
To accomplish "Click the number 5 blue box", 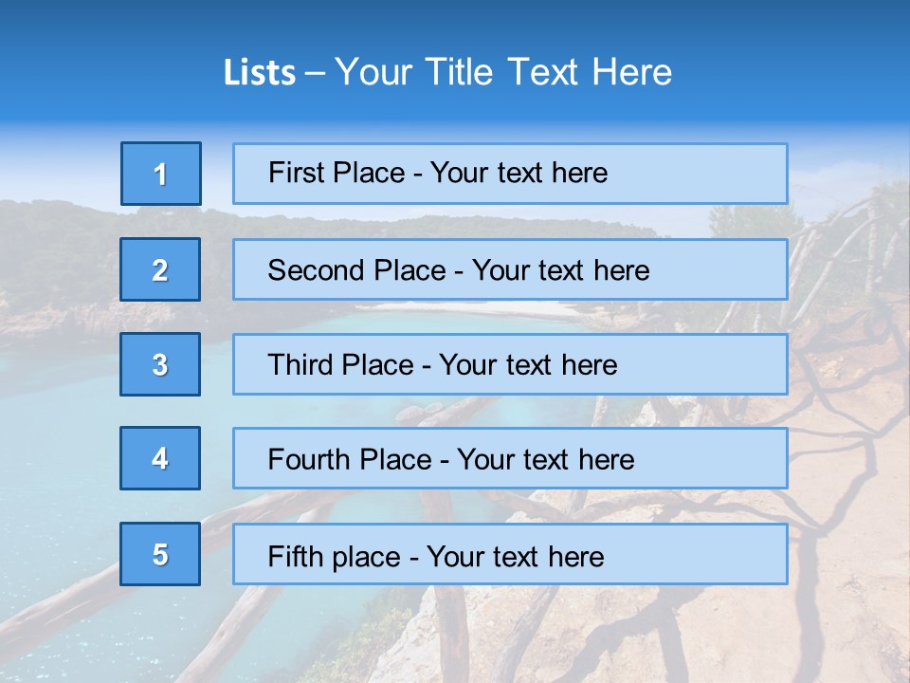I will point(160,554).
